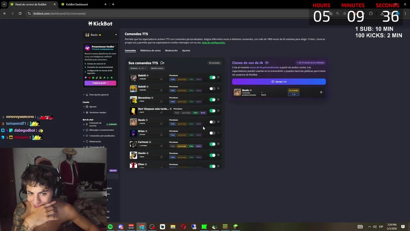This screenshot has height=231, width=410.
Task: Open the Ajustes tab in Comandos TTS
Action: tap(186, 50)
